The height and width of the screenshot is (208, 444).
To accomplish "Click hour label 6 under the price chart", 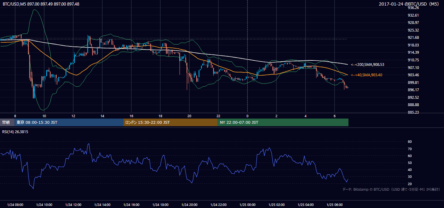I will coord(335,116).
